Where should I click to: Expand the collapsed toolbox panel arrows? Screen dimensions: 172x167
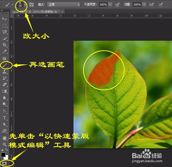pyautogui.click(x=2, y=10)
